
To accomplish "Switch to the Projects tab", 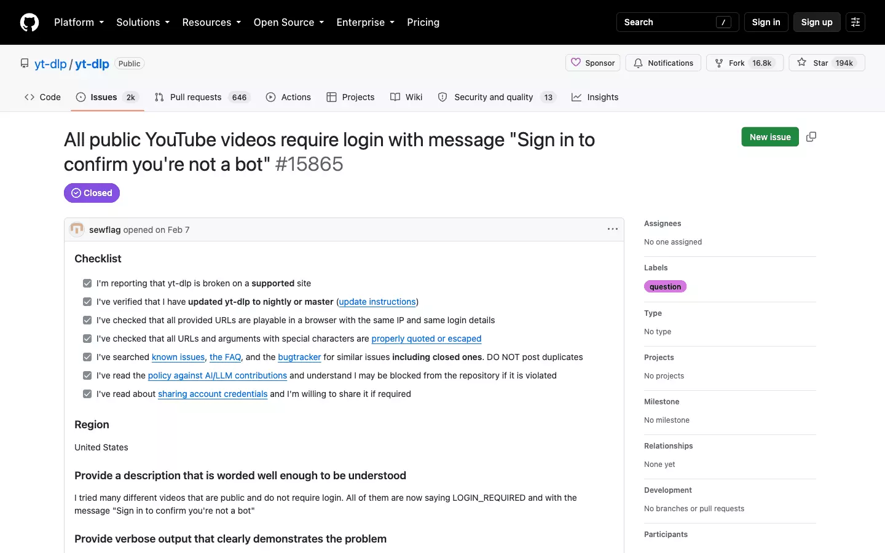I will 350,97.
